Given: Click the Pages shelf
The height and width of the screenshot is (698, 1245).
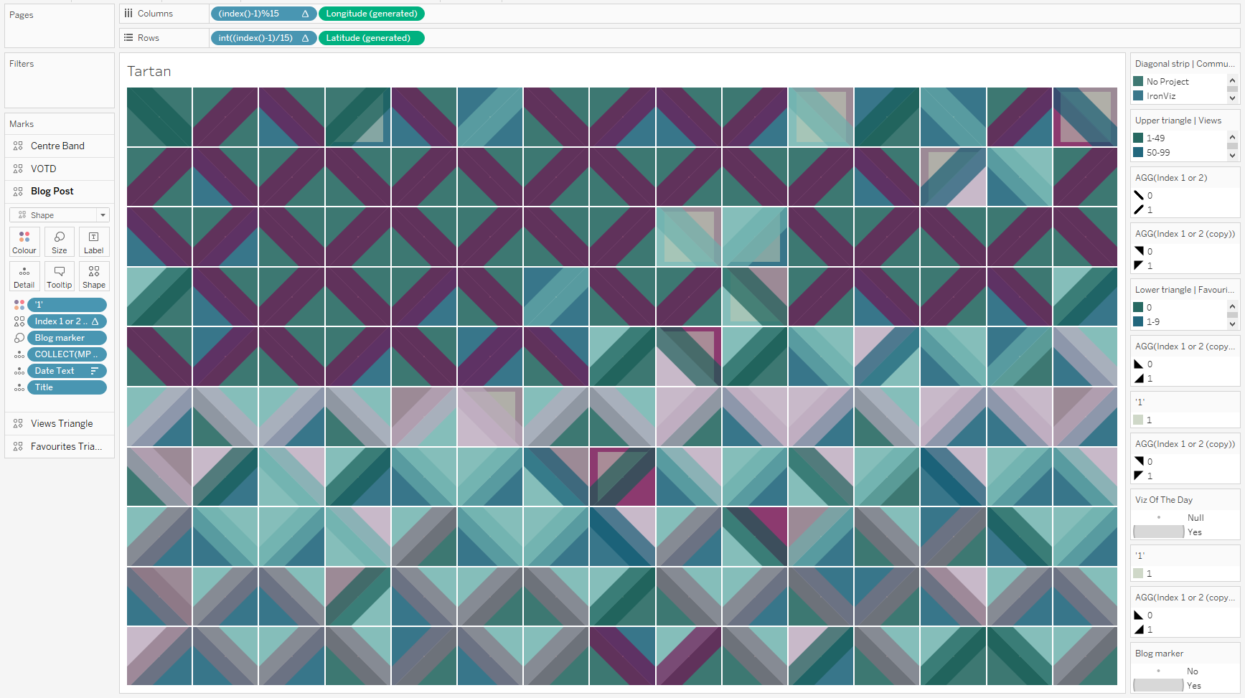Looking at the screenshot, I should 60,25.
